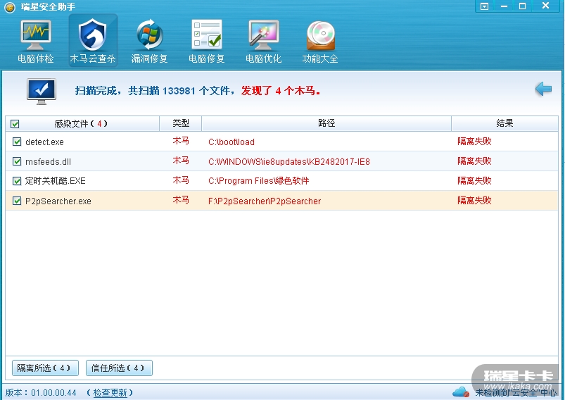The height and width of the screenshot is (400, 565).
Task: Uncheck the detect.exe checkbox
Action: click(17, 142)
